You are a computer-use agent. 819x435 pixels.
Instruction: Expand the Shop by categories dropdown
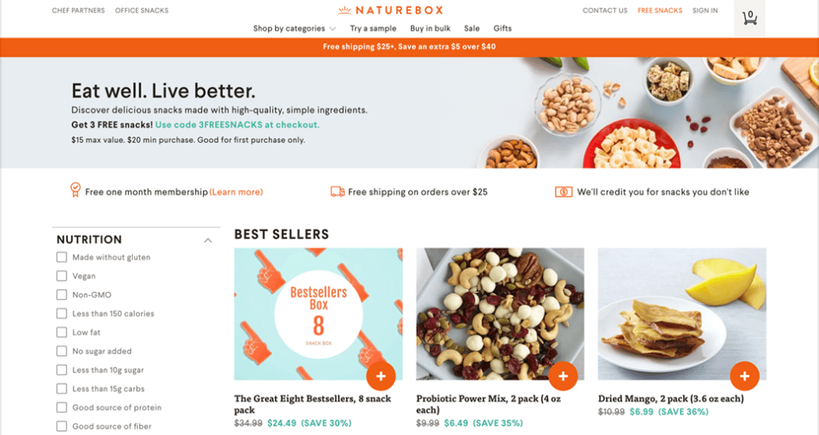point(294,28)
